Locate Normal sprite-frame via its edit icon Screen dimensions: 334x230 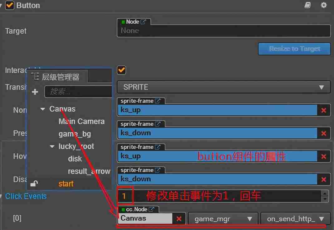(x=158, y=101)
